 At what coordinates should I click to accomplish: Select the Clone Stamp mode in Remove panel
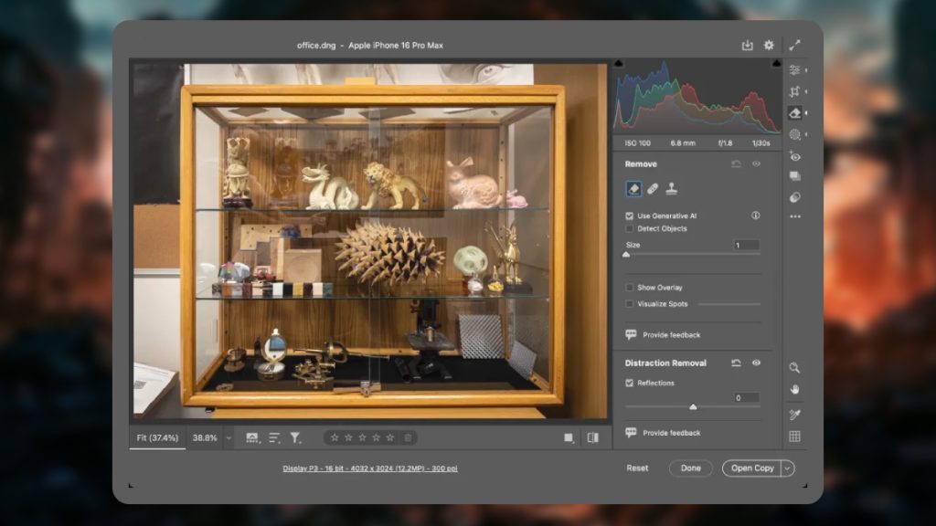coord(672,189)
